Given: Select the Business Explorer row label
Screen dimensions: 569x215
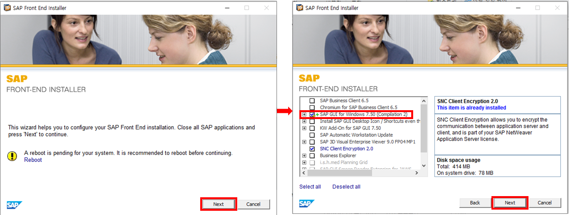Looking at the screenshot, I should [x=338, y=156].
